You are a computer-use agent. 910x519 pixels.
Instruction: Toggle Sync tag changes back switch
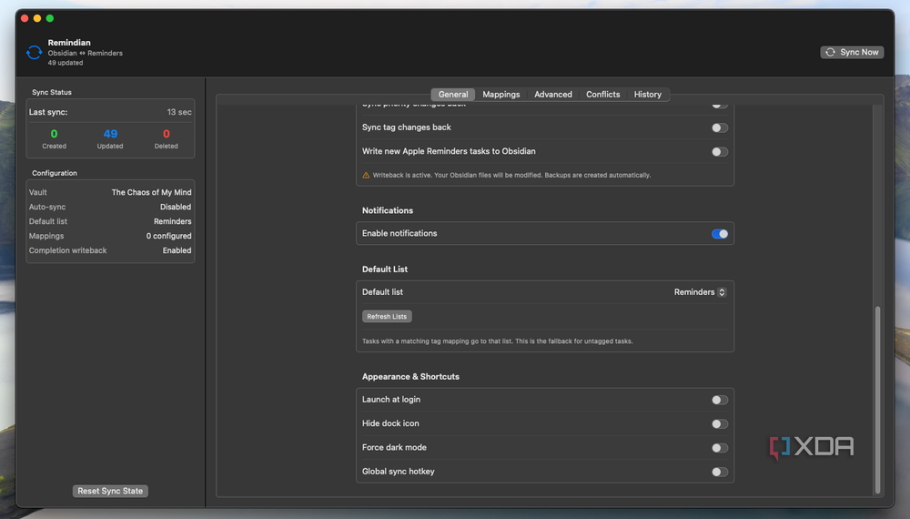tap(720, 127)
